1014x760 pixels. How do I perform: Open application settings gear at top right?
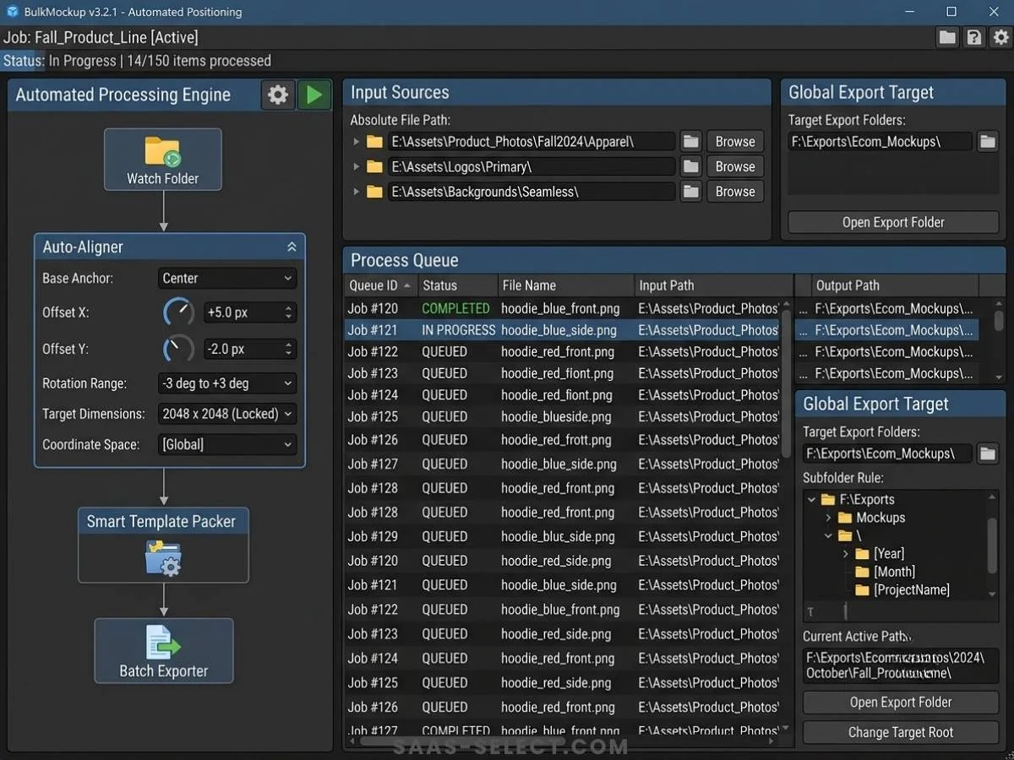tap(1000, 37)
